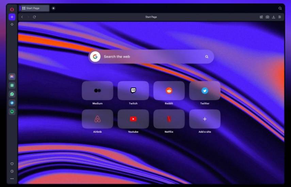Viewport: 291px width, 187px height.
Task: Take a snapshot with the camera icon
Action: click(x=267, y=17)
